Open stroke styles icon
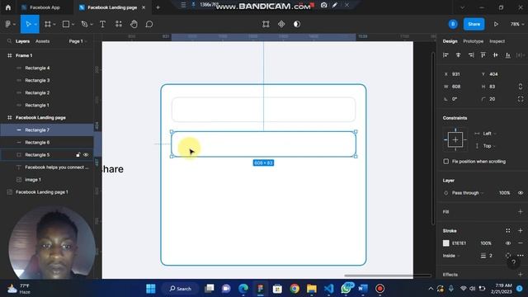528x297 pixels. click(x=508, y=231)
